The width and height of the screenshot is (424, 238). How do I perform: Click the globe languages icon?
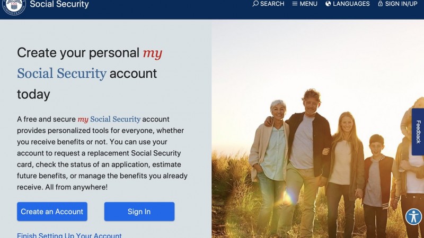pos(328,4)
